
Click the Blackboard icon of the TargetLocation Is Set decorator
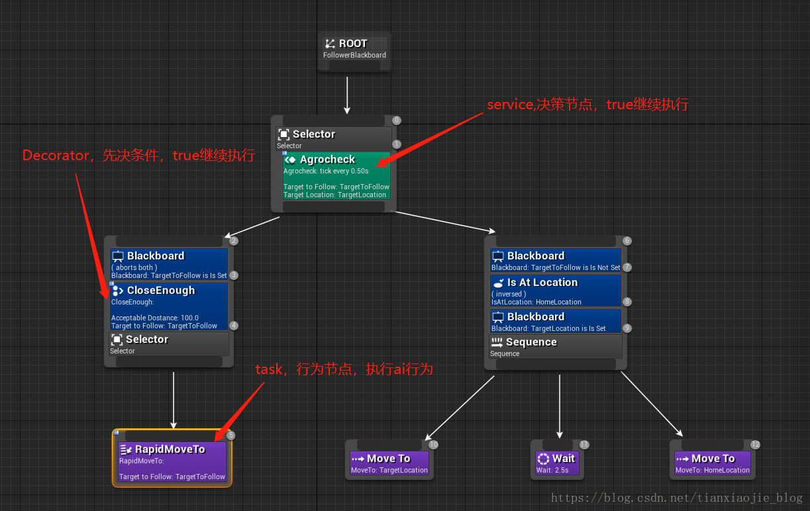(498, 317)
